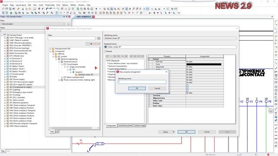This screenshot has height=156, width=278.
Task: Collapse the ESS_Sample_Project root node
Action: (x=2, y=35)
